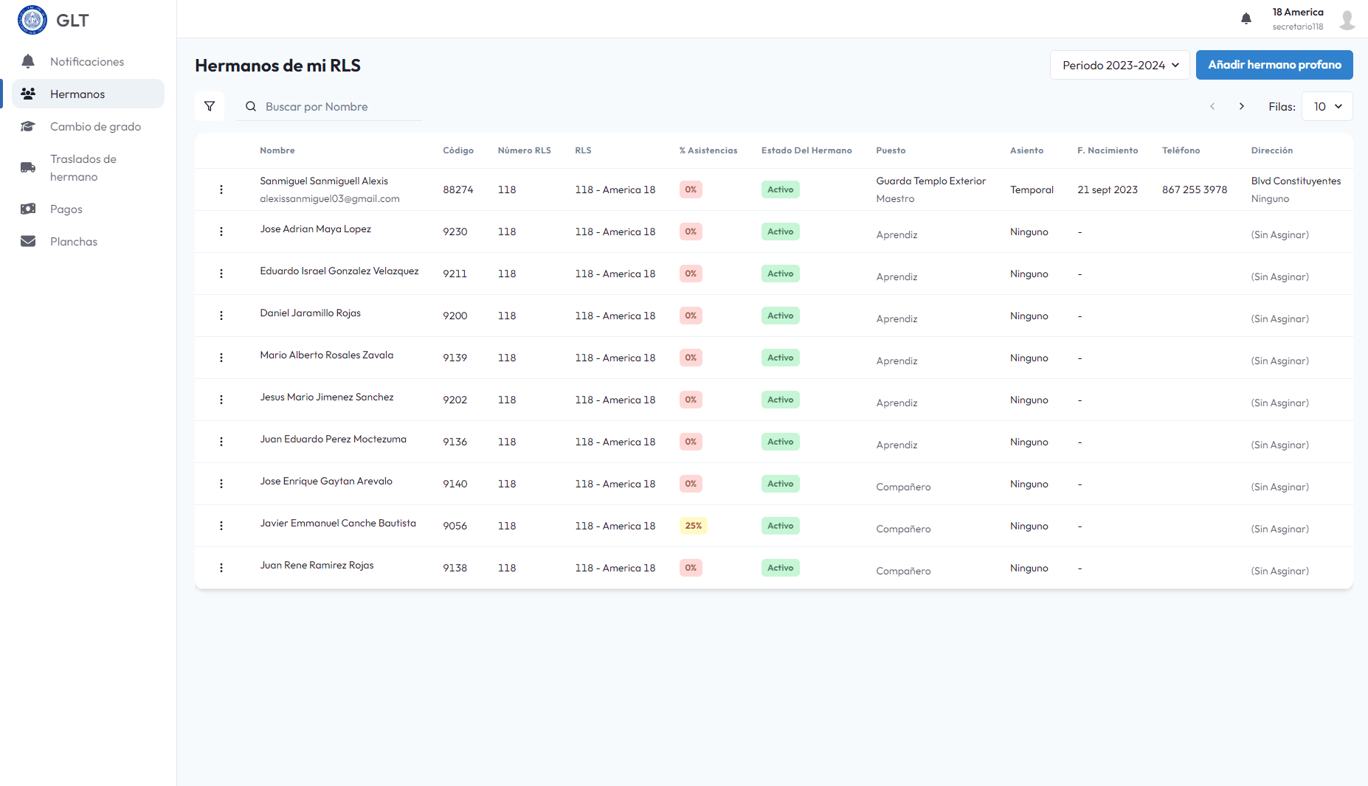Screen dimensions: 1368x786
Task: Open kebab menu for Javier Emmanuel Canche Bautista
Action: [x=221, y=526]
